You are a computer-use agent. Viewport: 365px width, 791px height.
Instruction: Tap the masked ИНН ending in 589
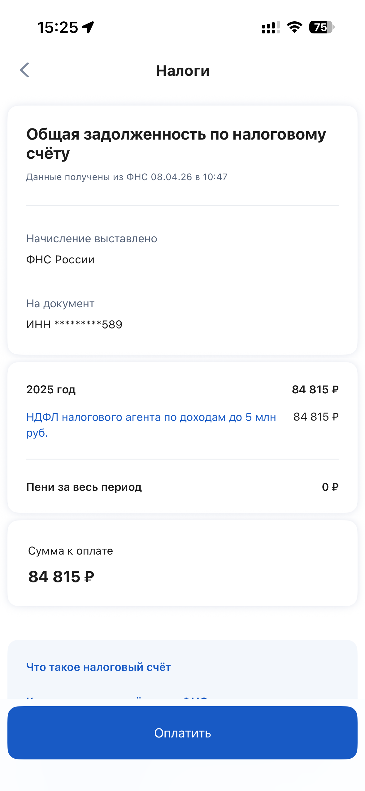pos(74,325)
